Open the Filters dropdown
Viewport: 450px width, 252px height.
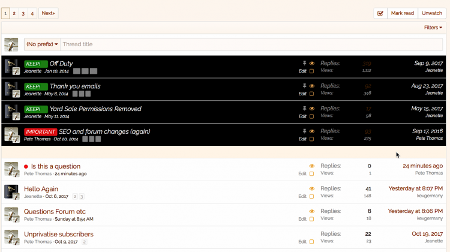433,28
